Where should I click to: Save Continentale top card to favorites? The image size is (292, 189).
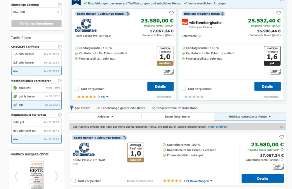pyautogui.click(x=171, y=13)
